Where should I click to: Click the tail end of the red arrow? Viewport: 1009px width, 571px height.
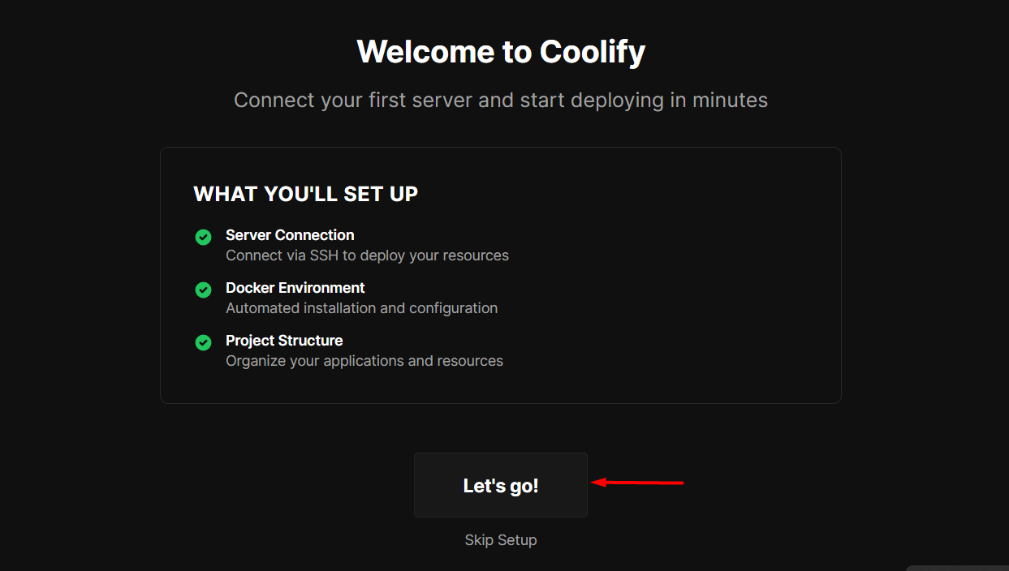coord(681,483)
